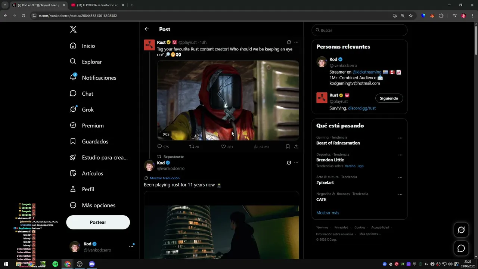Open Estudio para creadores in sidebar
Screen dimensions: 478x269
(x=99, y=158)
